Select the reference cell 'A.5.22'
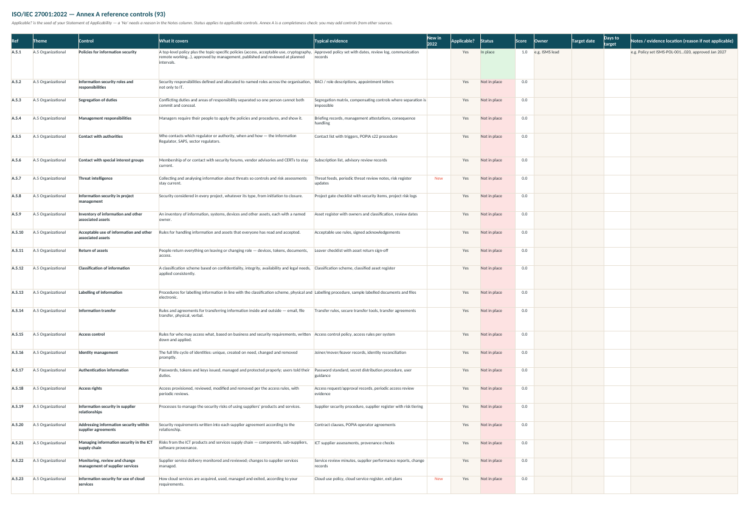Screen dimensions: 749x505 pos(21,466)
